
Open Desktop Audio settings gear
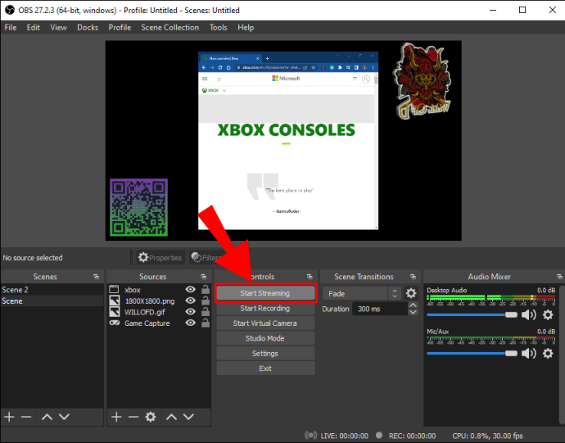[548, 314]
